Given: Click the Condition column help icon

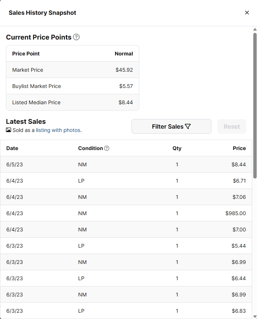Looking at the screenshot, I should 107,148.
